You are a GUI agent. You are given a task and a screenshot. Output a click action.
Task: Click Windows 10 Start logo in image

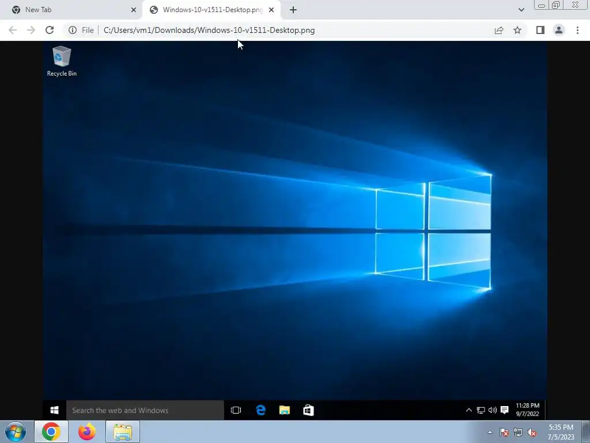click(55, 410)
